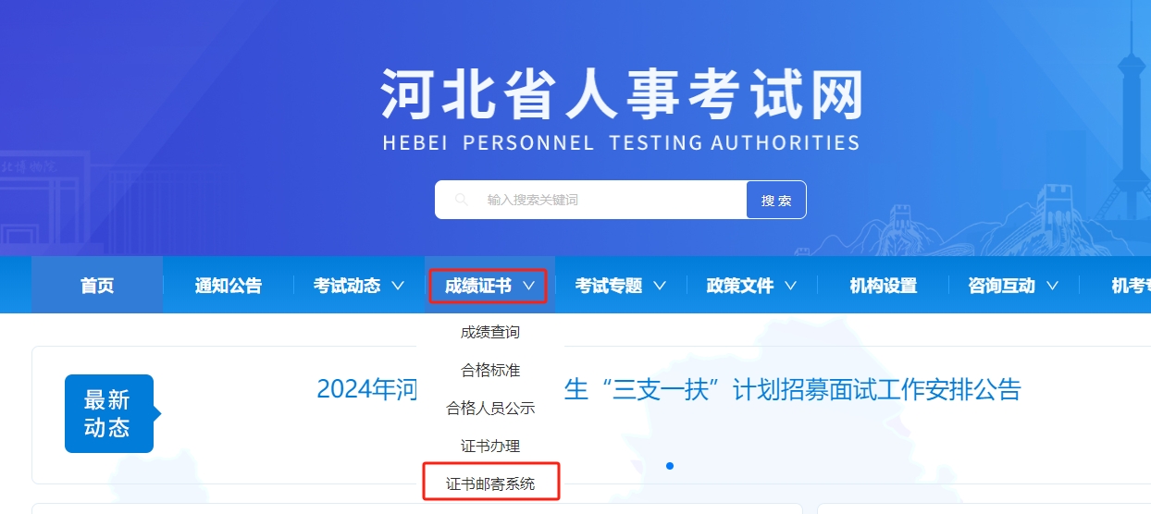Screen dimensions: 1151x514
Task: Click the 河北省人事考试网 site title logo
Action: point(621,95)
